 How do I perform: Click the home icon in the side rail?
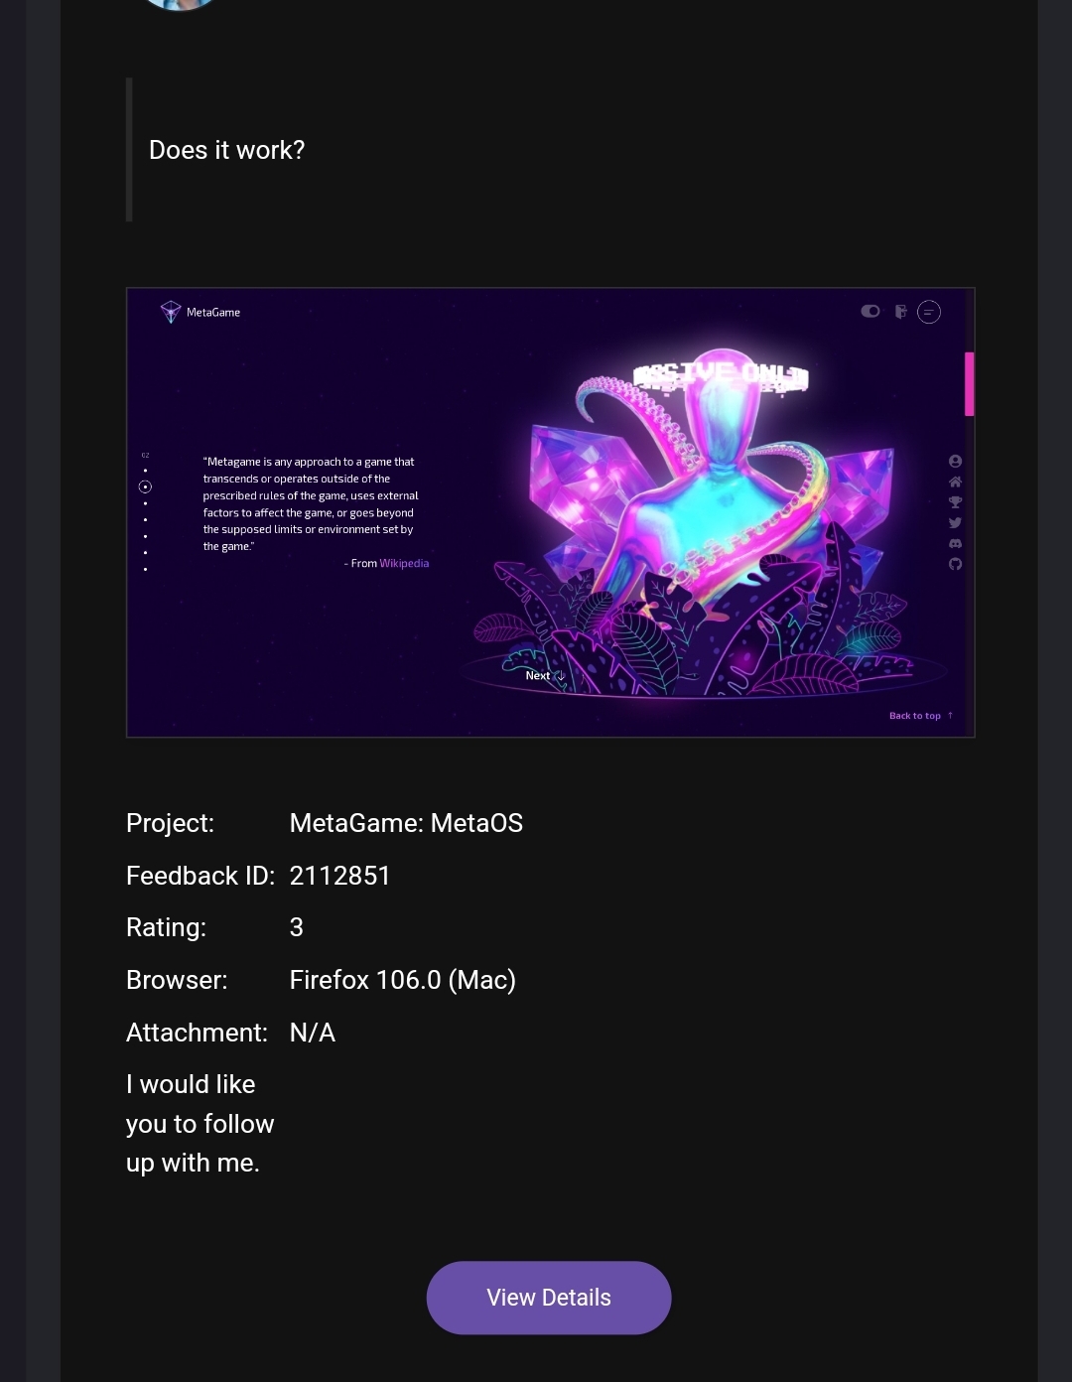[x=955, y=482]
